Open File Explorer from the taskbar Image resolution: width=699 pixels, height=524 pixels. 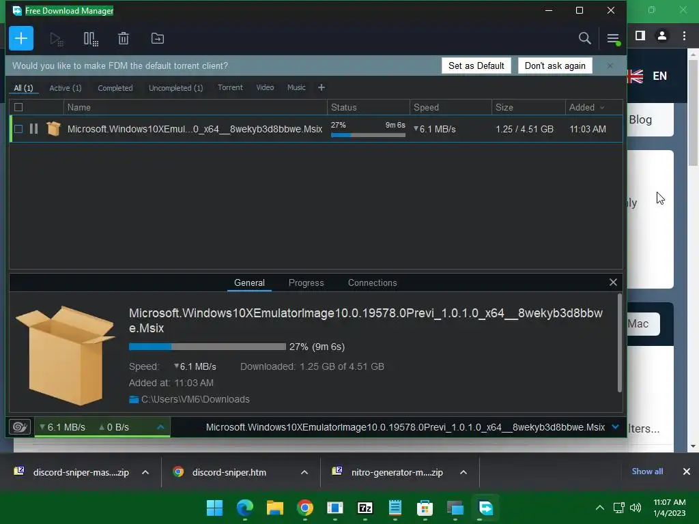[x=275, y=508]
